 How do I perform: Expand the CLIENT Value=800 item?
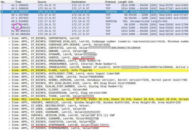pos(9,90)
